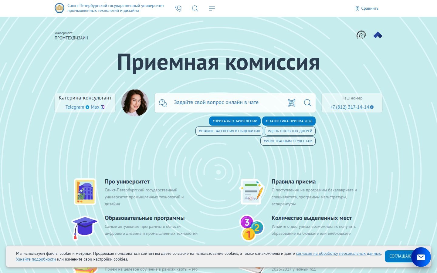Viewport: 437px width, 273px height.
Task: Select the #ДЕНЬ ОТКРЫТЫХ ДВЕРЕЙ tag
Action: [290, 131]
